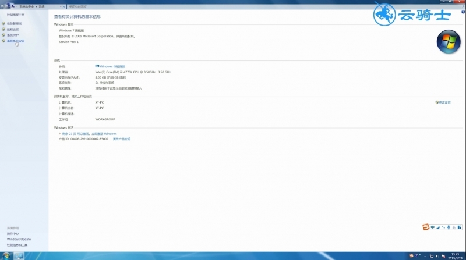The image size is (466, 260).
Task: Open the Sogou toolbox grid icon
Action: tap(460, 227)
